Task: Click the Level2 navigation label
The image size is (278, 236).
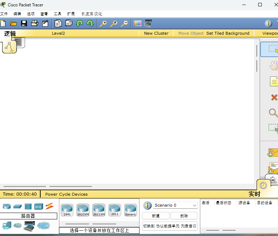Action: pos(58,33)
